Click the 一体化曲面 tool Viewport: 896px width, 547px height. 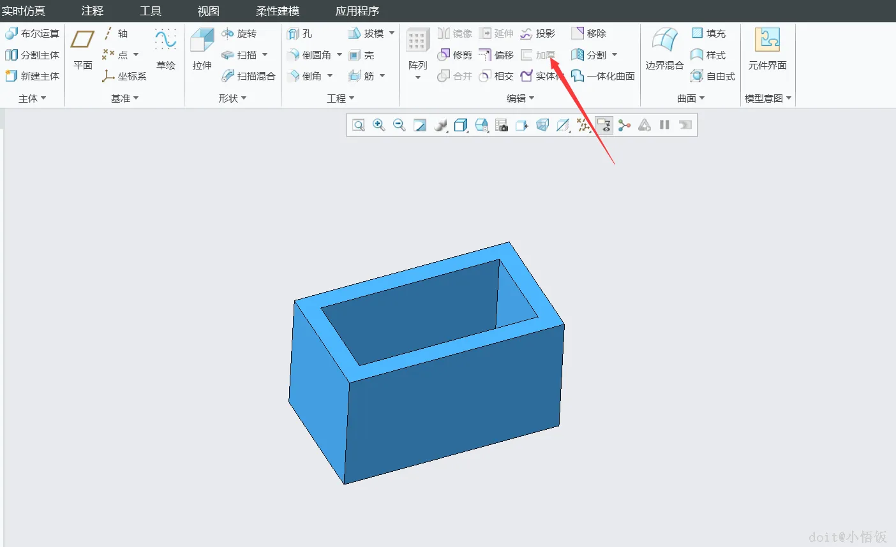[x=603, y=76]
